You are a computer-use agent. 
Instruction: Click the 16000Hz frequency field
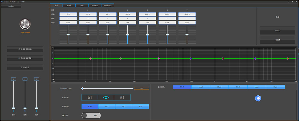pos(187,14)
